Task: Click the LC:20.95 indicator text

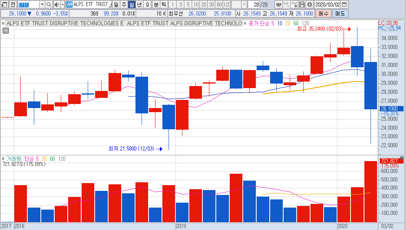Action: coord(388,23)
